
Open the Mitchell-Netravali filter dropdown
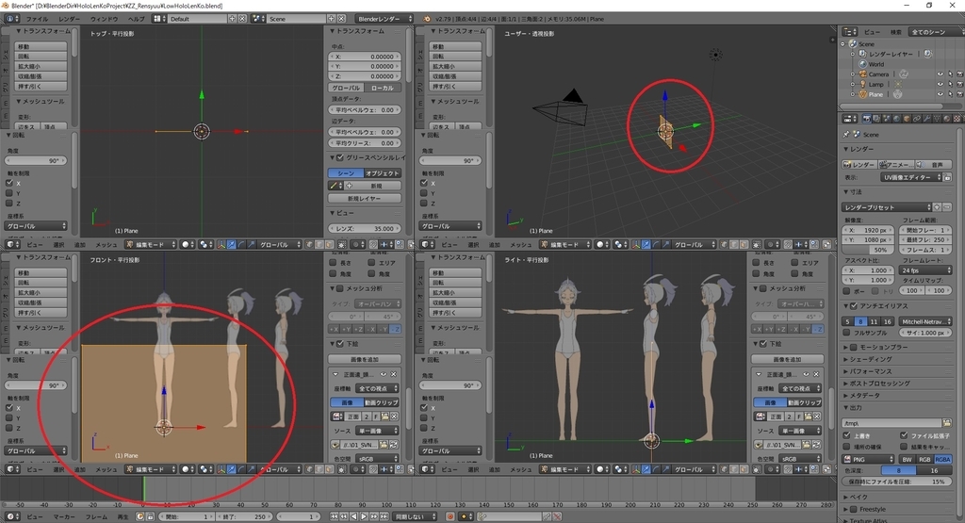coord(925,321)
